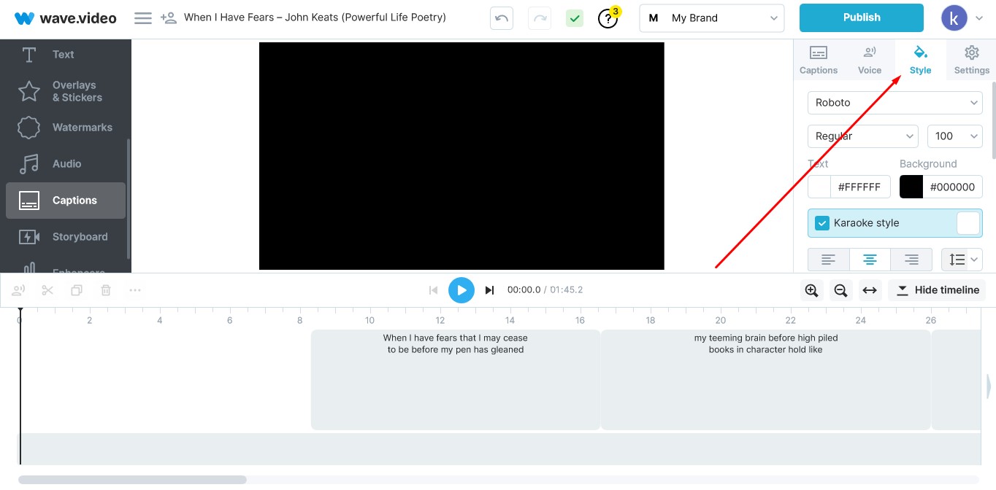Click the Publish button
Viewport: 996px width, 490px height.
click(862, 17)
